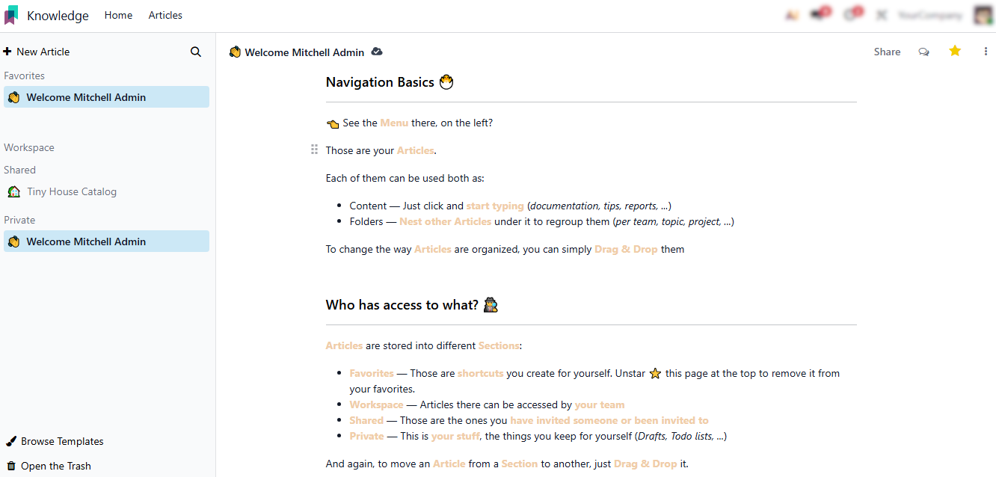The image size is (996, 477).
Task: Open the Home menu
Action: click(x=118, y=15)
